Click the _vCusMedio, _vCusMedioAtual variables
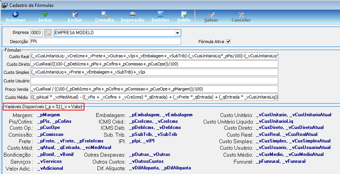Viewport: 340px width, 174px height. [290, 154]
